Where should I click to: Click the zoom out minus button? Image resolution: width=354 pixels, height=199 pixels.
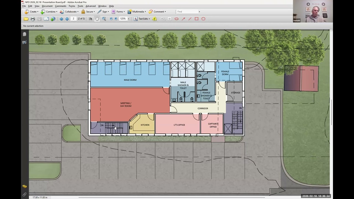(111, 19)
